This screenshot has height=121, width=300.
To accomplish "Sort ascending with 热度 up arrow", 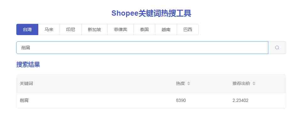I will pos(189,82).
